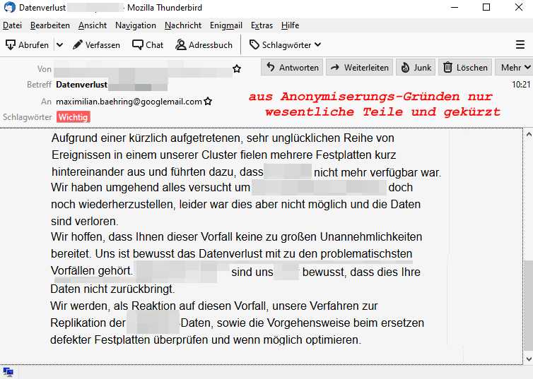Toggle the star next to the sender
This screenshot has width=533, height=379.
[x=237, y=69]
